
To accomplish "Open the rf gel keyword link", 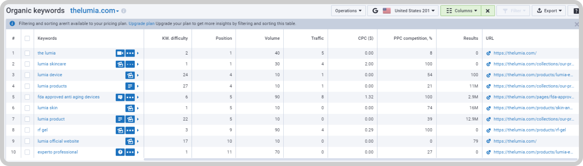I will [x=43, y=130].
